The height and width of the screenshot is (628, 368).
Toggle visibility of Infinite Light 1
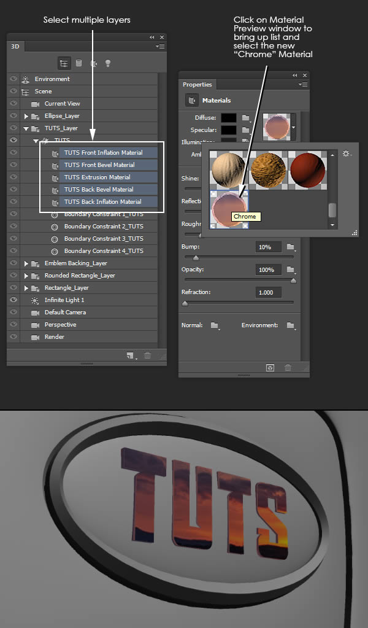pyautogui.click(x=13, y=300)
